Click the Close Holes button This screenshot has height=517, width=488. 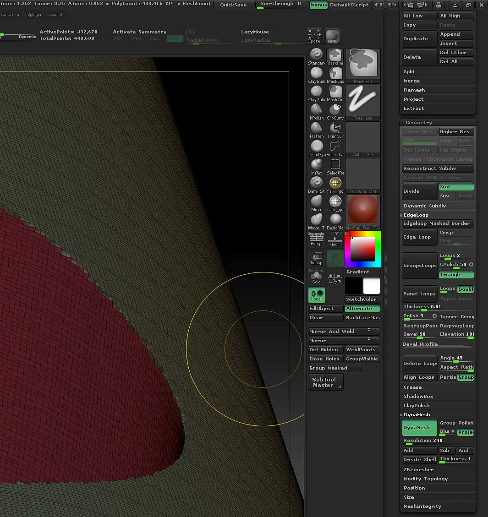click(324, 359)
